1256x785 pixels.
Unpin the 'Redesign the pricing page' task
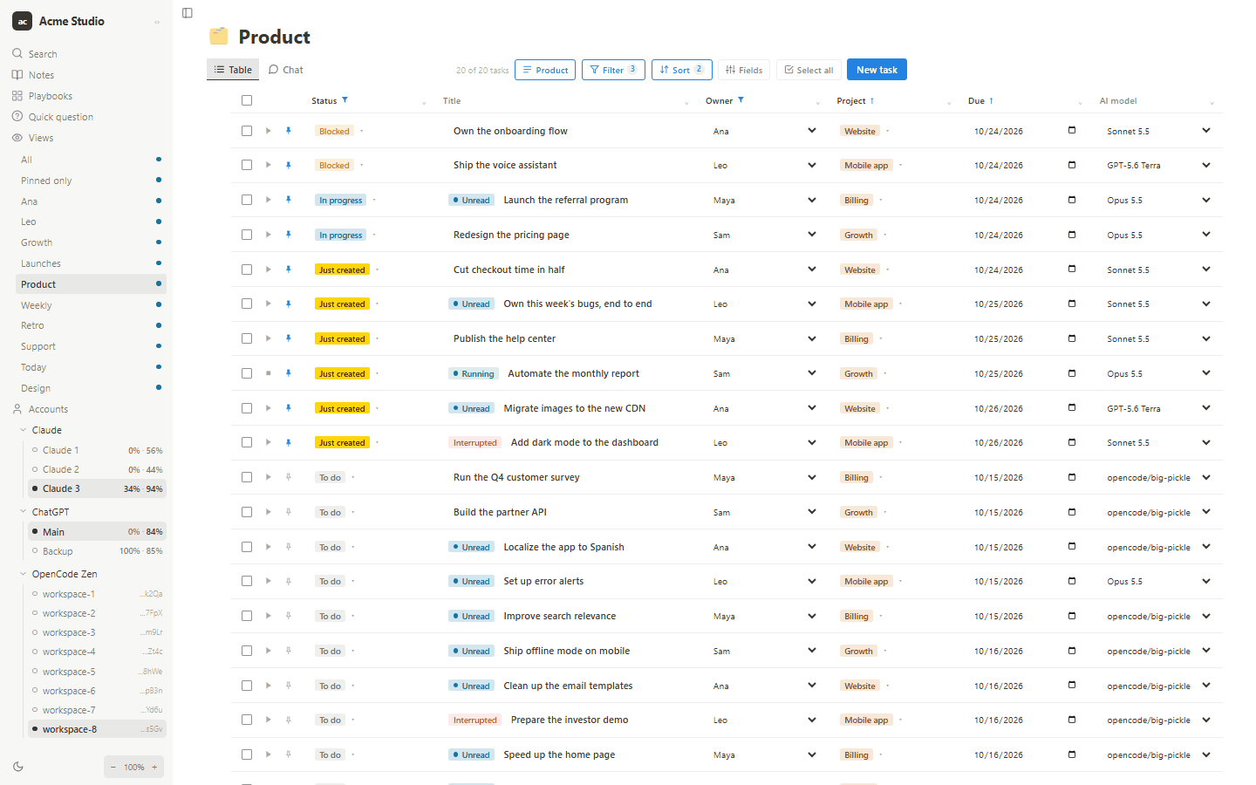click(x=289, y=235)
